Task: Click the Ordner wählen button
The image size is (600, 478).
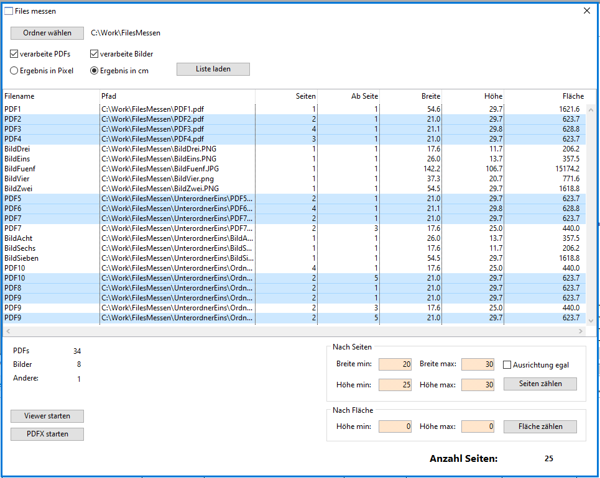Action: pos(47,33)
